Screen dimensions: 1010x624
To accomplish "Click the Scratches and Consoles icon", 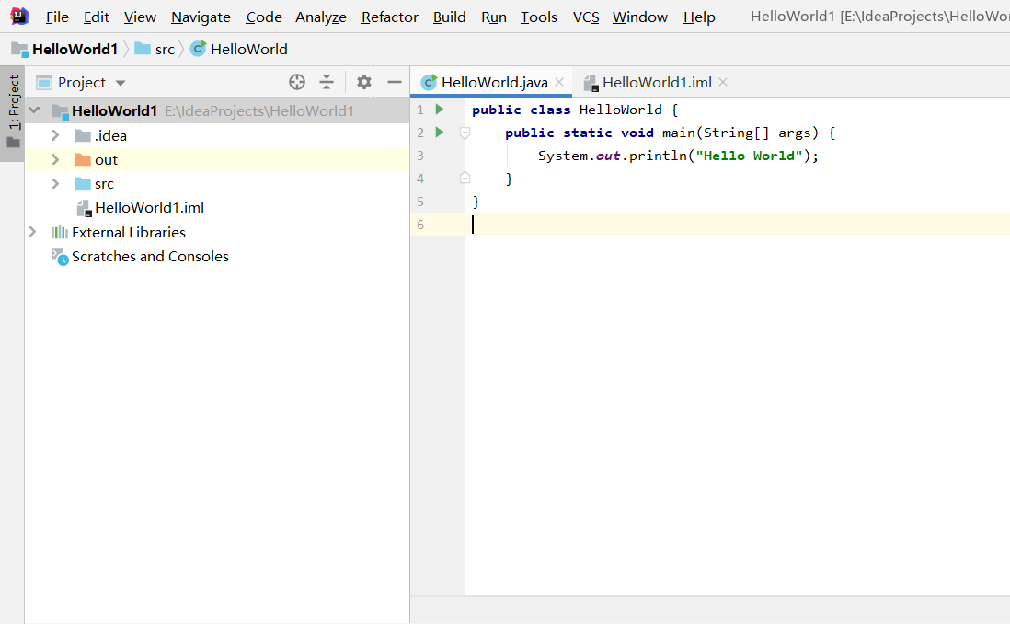I will [60, 257].
